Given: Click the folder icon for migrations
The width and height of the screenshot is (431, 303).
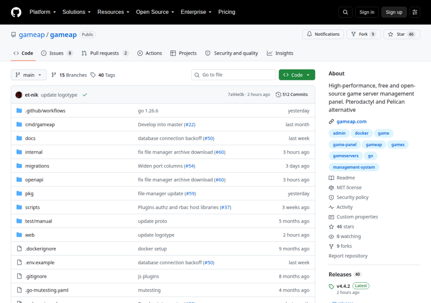Looking at the screenshot, I should click(19, 166).
